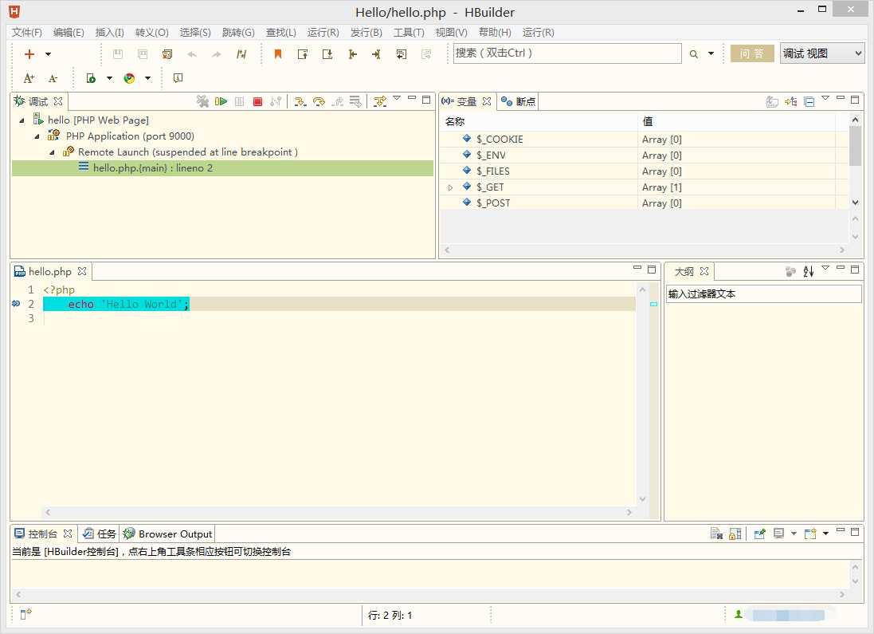The width and height of the screenshot is (874, 634).
Task: Click the toggle word wrap toolbar icon
Action: (x=401, y=54)
